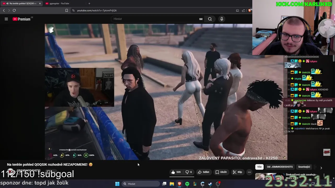Click the video title Na tenhle pohled QOQSIK
The height and width of the screenshot is (188, 335).
50,164
